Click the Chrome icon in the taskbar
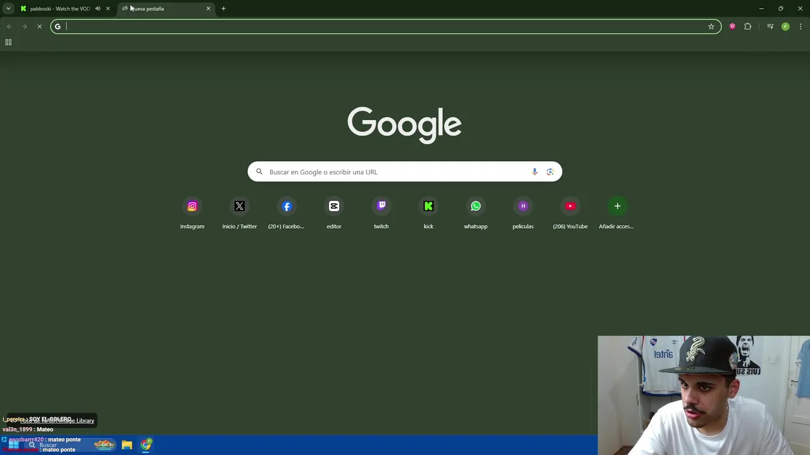The width and height of the screenshot is (810, 455). (x=146, y=445)
